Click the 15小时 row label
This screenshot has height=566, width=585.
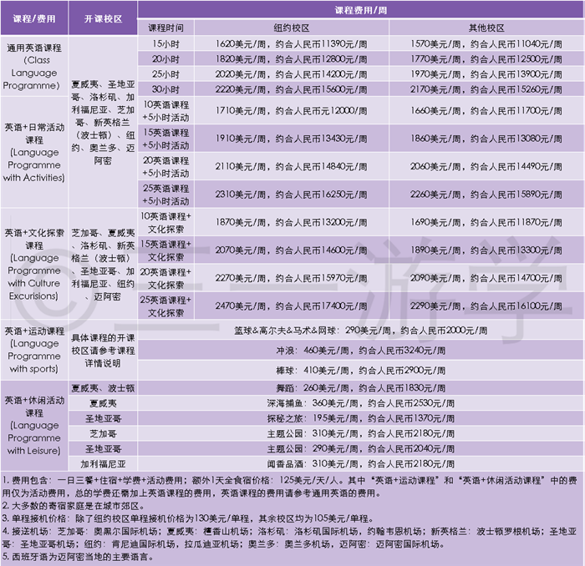tap(165, 43)
